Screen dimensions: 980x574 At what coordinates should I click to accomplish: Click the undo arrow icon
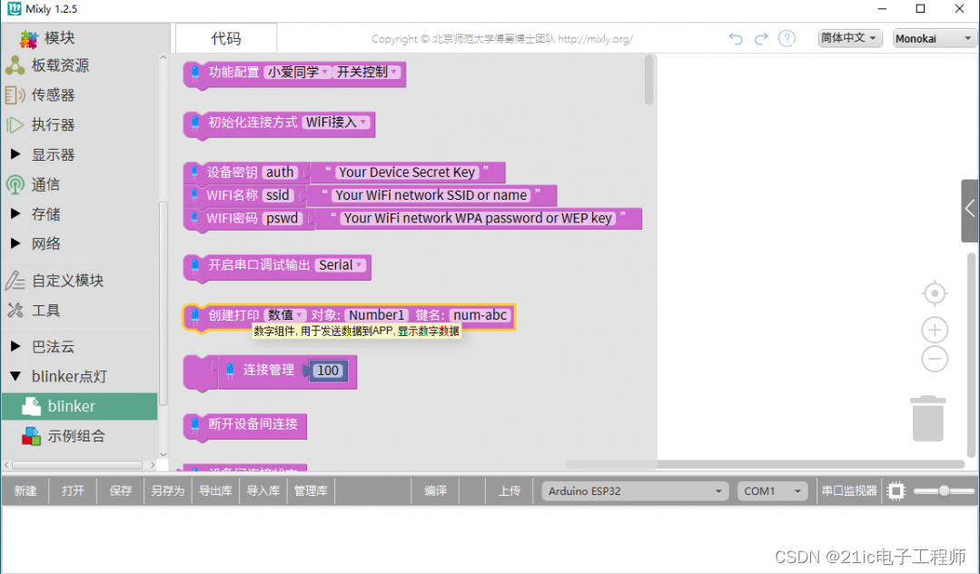[736, 39]
